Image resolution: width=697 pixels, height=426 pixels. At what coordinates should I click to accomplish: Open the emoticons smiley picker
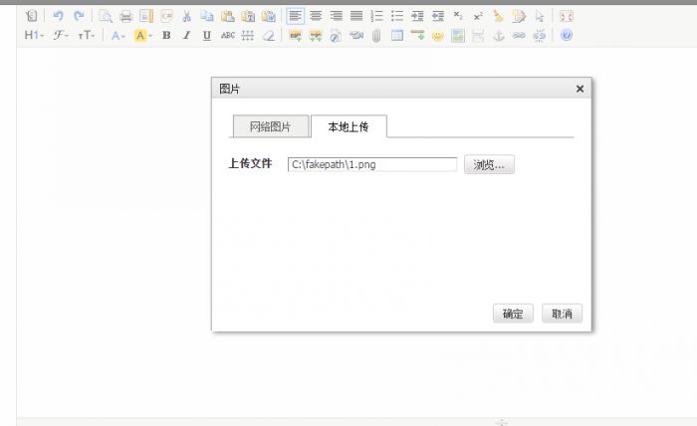click(x=438, y=35)
